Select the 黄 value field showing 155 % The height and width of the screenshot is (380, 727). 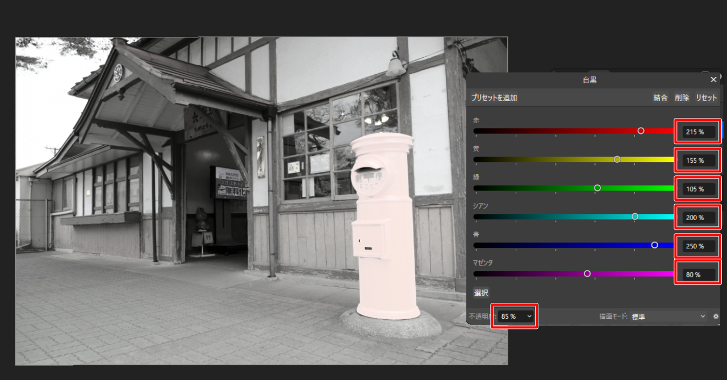click(699, 161)
